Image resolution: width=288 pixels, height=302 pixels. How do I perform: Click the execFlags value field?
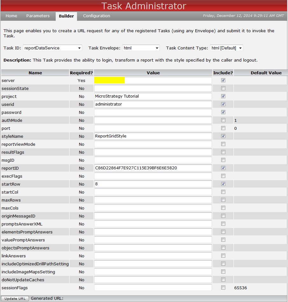153,176
